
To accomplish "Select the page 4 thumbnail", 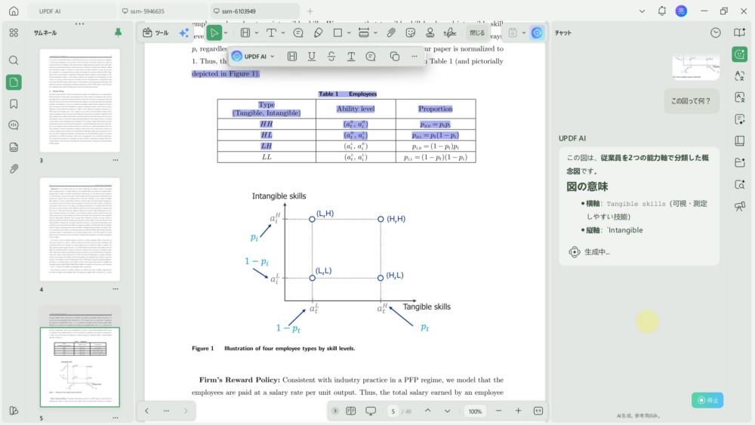I will tap(80, 229).
